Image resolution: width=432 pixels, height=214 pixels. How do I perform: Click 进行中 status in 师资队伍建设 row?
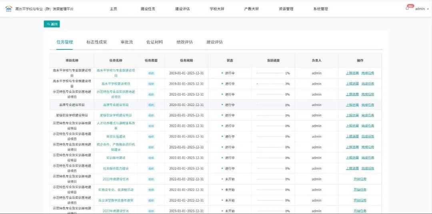[230, 136]
